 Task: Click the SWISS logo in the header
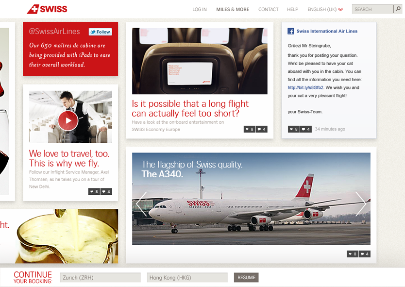[47, 9]
